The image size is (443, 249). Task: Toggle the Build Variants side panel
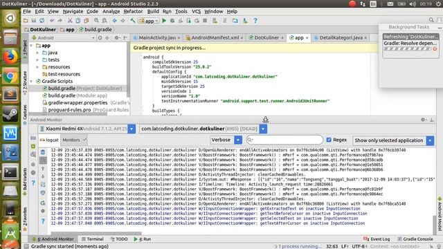coord(25,181)
